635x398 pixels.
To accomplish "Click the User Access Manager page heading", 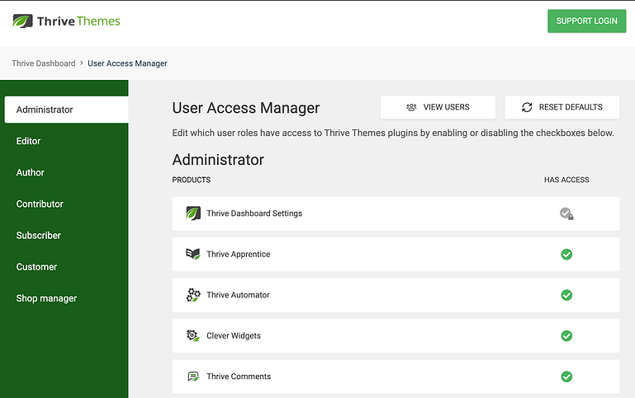I will point(246,108).
